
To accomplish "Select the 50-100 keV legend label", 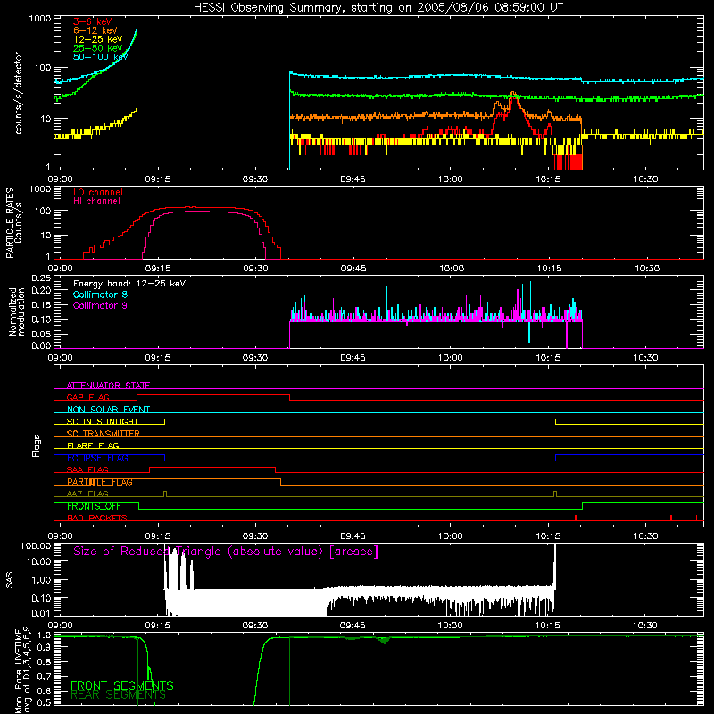I will point(100,56).
